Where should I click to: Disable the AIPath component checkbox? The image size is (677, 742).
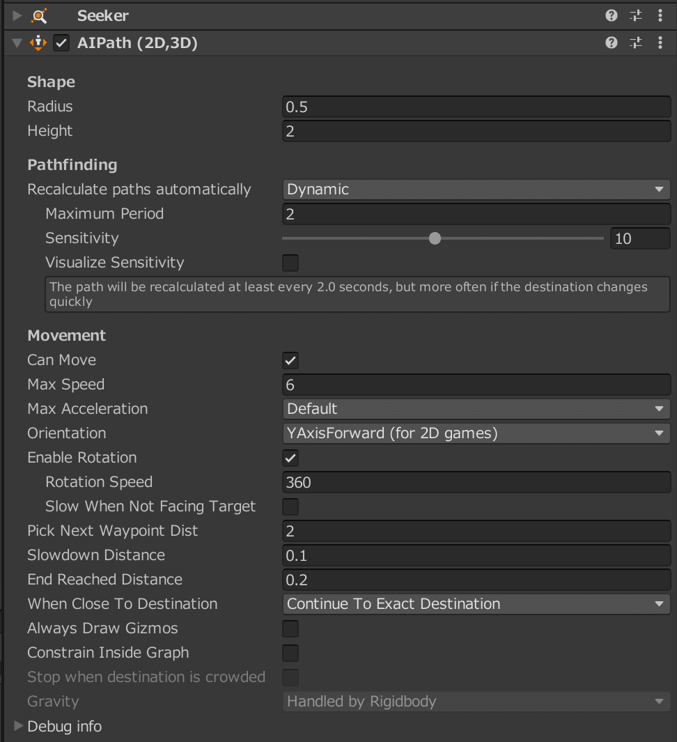tap(62, 43)
